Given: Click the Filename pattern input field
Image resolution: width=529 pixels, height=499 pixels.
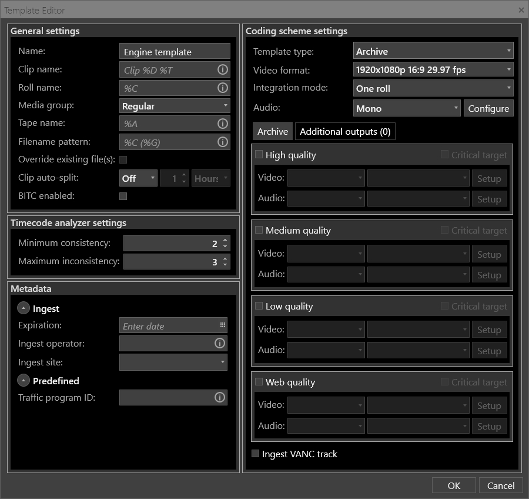Looking at the screenshot, I should pyautogui.click(x=175, y=142).
